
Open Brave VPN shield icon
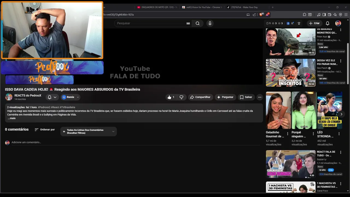(340, 15)
